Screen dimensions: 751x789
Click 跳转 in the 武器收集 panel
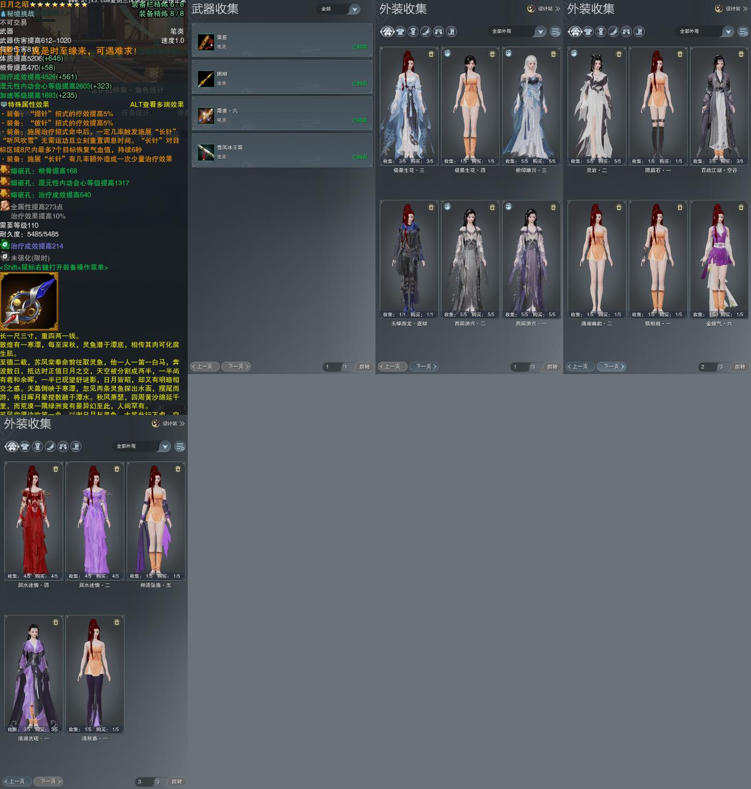365,367
